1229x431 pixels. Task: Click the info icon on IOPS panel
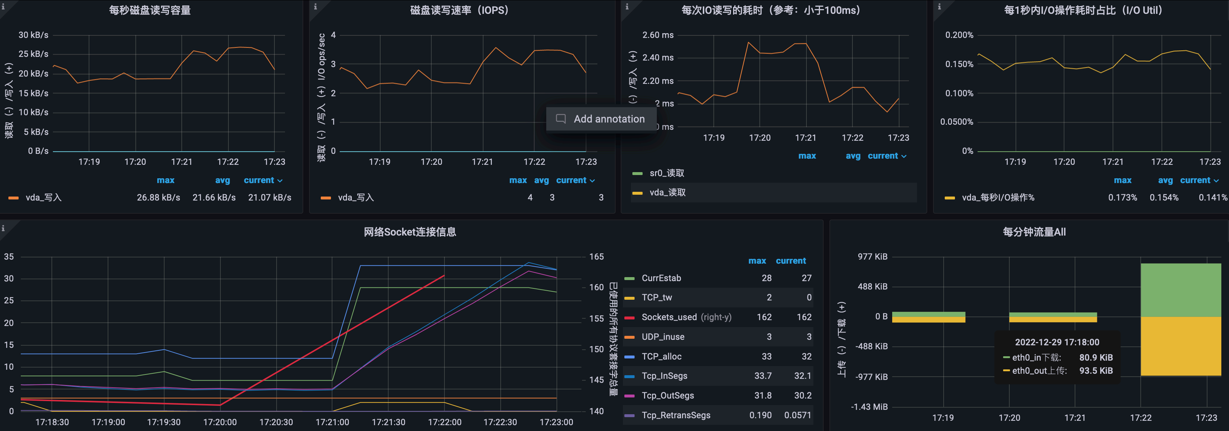315,7
